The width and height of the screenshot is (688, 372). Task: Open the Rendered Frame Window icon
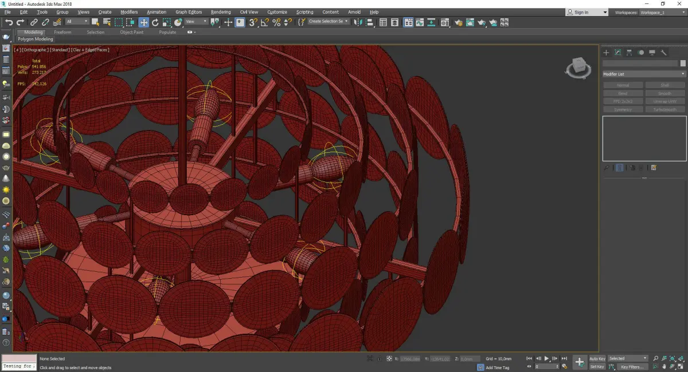[470, 22]
